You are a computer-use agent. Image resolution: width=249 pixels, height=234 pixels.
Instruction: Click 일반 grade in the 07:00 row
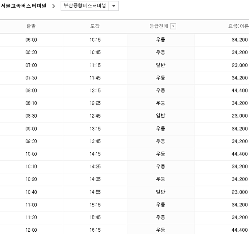[x=161, y=65]
